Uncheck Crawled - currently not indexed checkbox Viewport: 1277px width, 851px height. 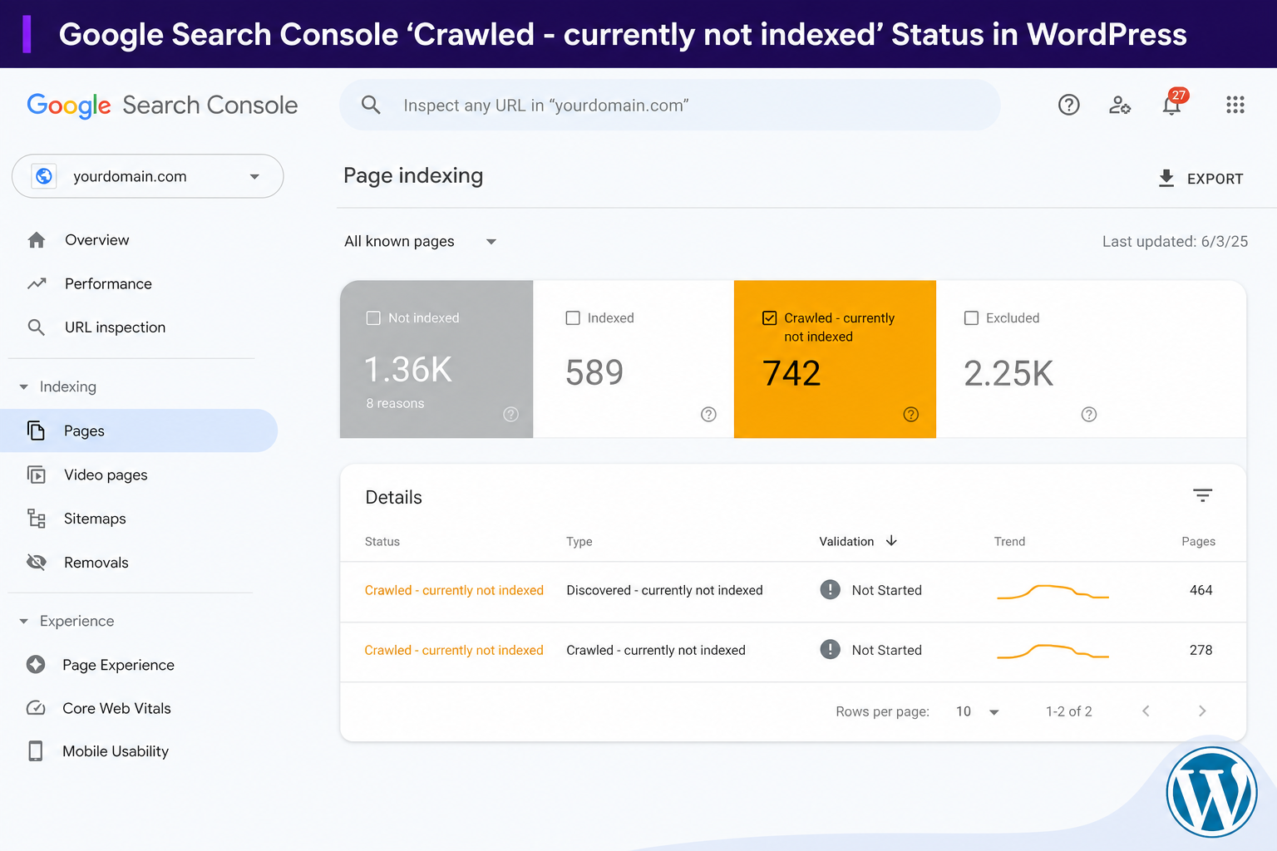[x=770, y=317]
